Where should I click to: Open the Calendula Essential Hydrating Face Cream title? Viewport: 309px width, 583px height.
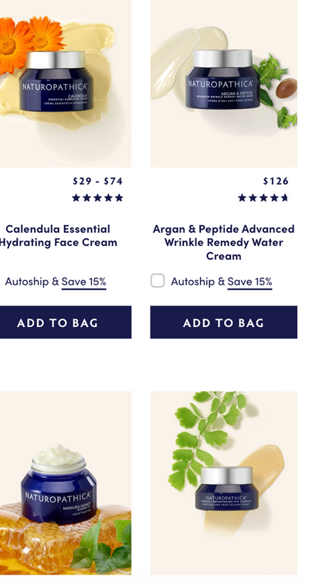[x=58, y=235]
